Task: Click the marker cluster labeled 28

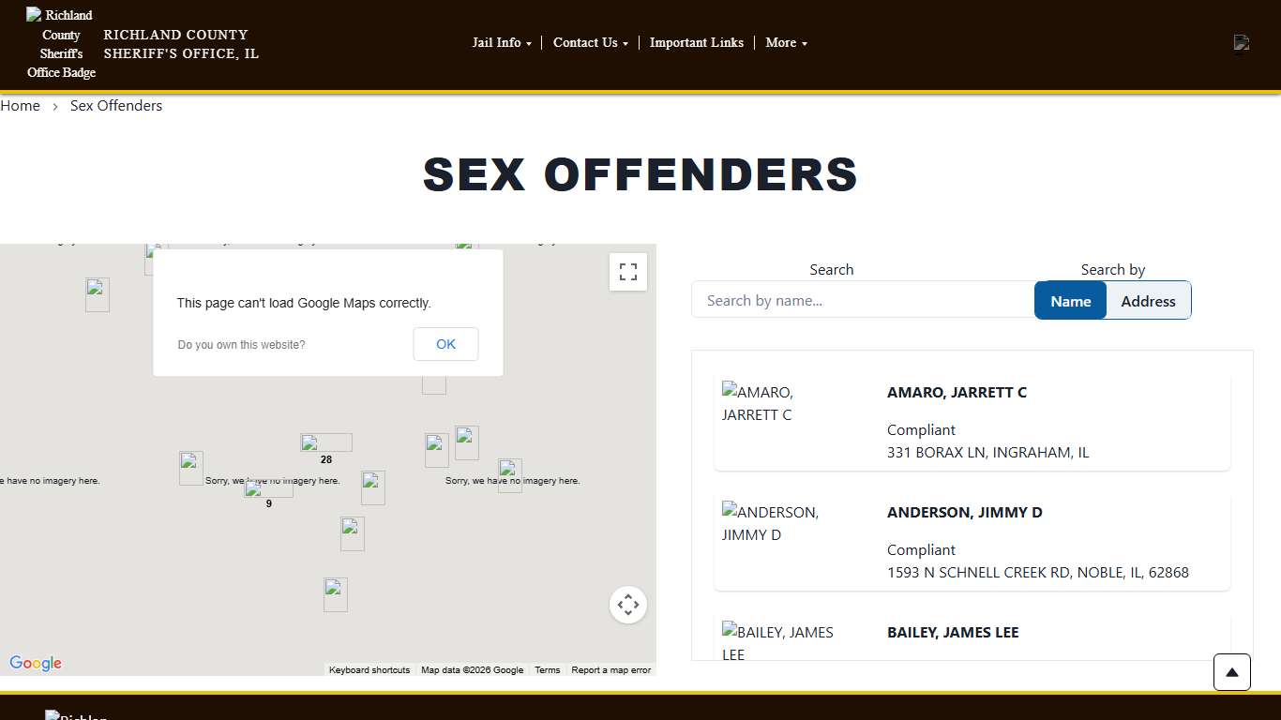Action: pos(325,443)
